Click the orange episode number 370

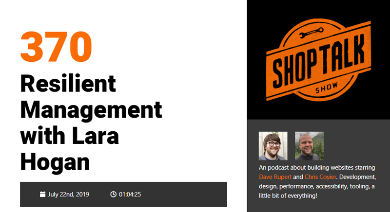click(56, 46)
